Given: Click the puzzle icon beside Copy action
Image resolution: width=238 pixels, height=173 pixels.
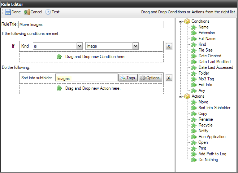Looking at the screenshot, I should (194, 114).
